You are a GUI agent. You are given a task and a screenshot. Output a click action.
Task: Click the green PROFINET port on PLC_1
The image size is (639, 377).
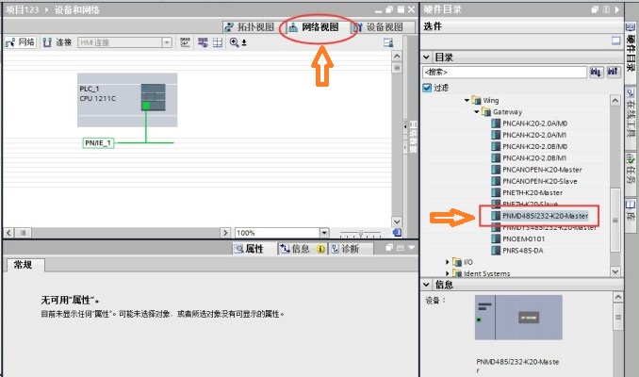pyautogui.click(x=145, y=106)
